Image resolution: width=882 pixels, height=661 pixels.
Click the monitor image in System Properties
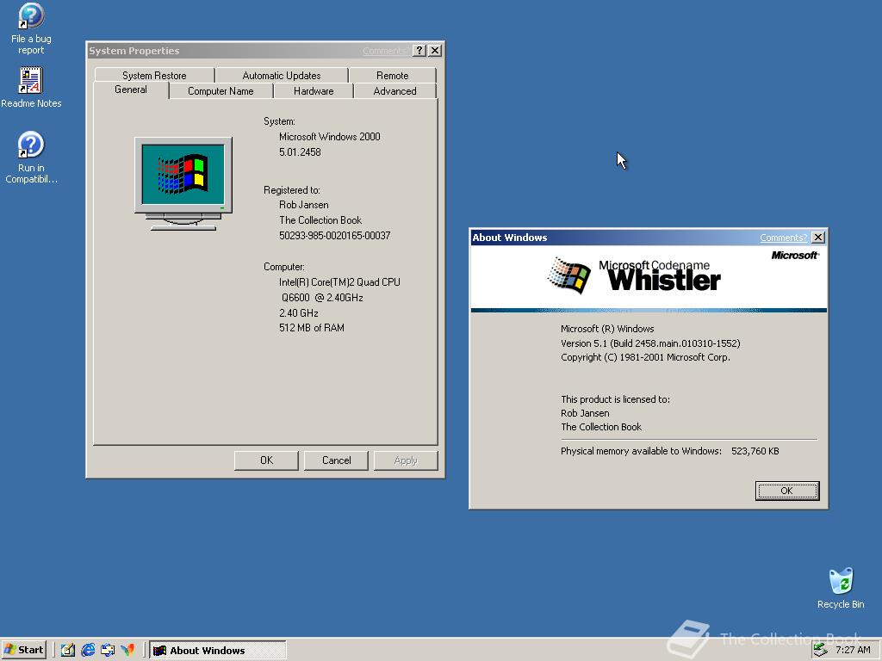coord(183,183)
